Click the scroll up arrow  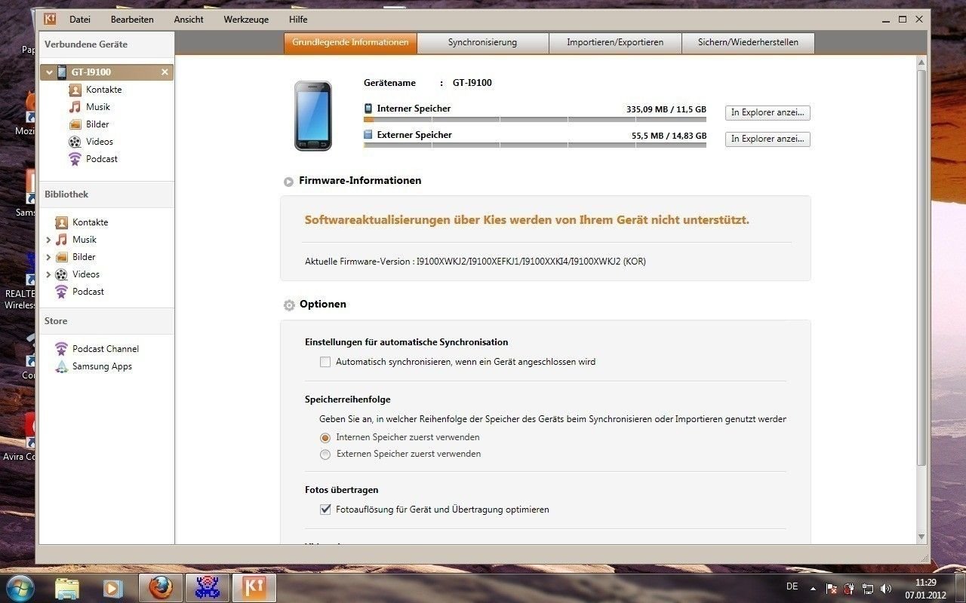pyautogui.click(x=921, y=61)
